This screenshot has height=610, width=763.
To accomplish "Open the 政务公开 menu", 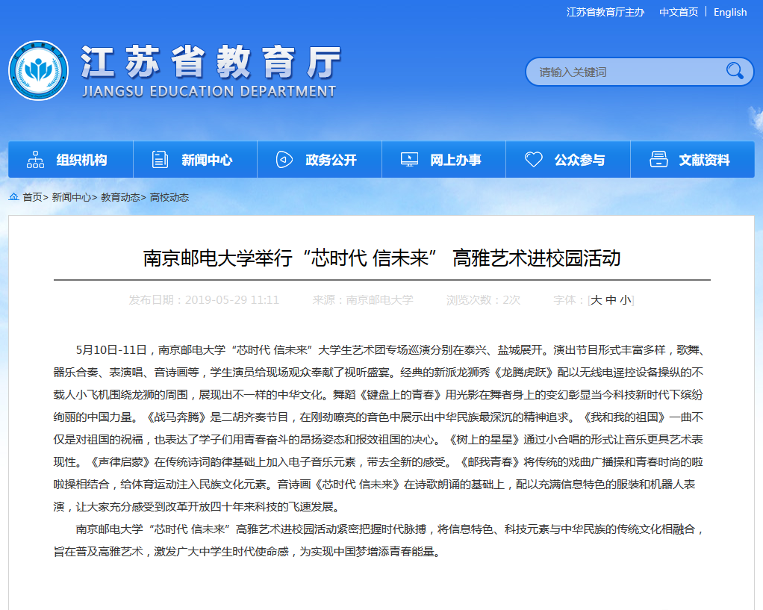I will point(320,160).
